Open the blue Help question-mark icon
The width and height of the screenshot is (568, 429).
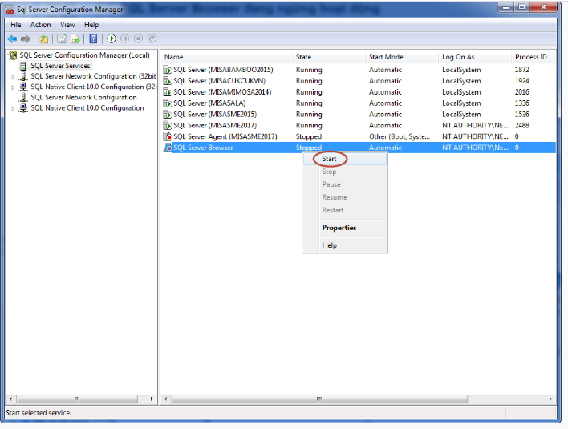[93, 38]
